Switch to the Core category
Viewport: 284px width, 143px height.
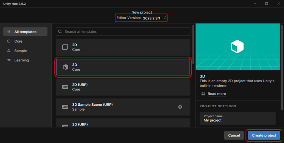point(18,41)
